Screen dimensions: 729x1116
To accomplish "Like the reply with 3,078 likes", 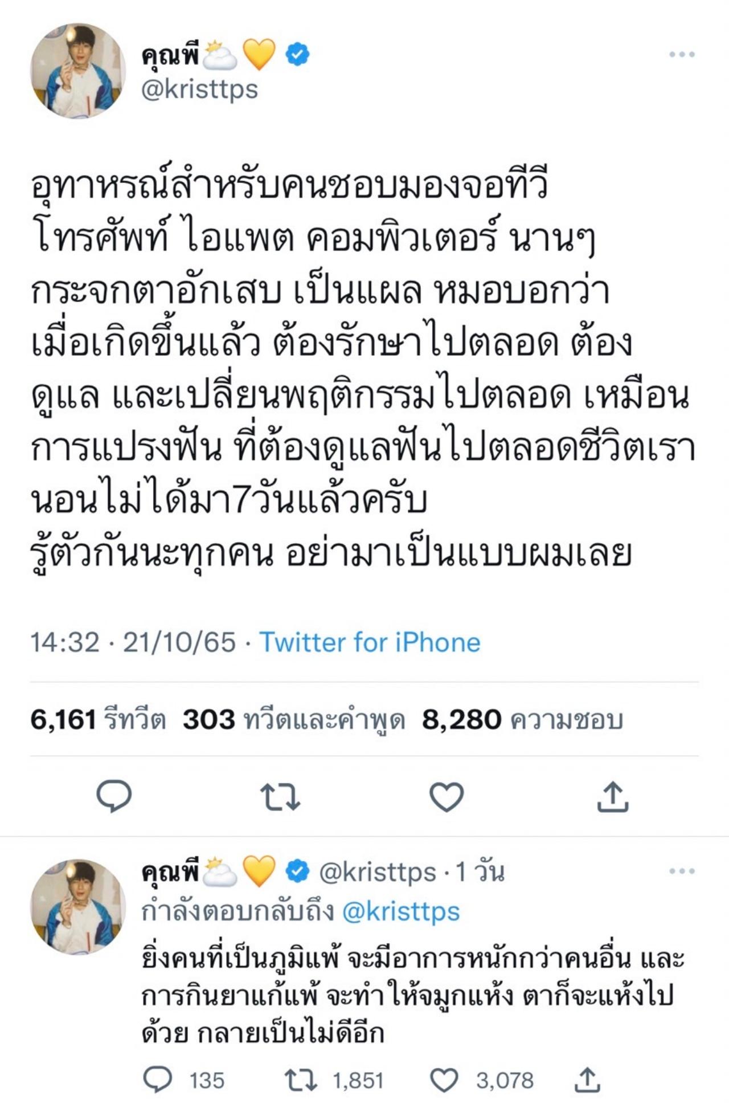I will (x=444, y=1080).
